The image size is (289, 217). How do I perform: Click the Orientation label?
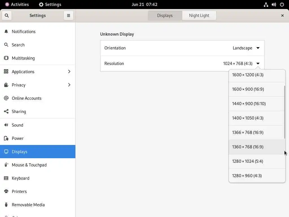115,48
